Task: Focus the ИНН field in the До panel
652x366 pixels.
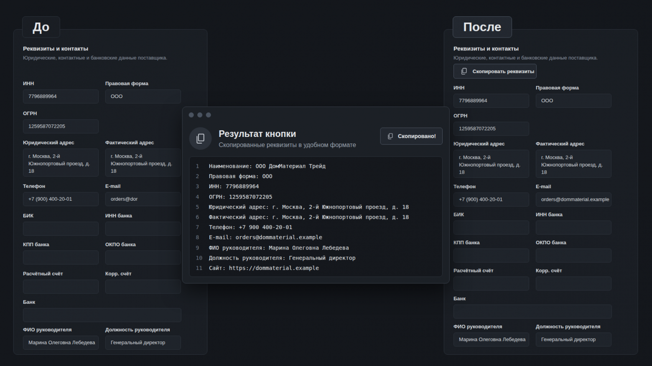Action: [61, 96]
